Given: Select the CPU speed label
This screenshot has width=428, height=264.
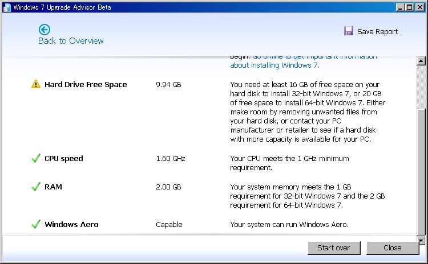Looking at the screenshot, I should click(x=63, y=158).
